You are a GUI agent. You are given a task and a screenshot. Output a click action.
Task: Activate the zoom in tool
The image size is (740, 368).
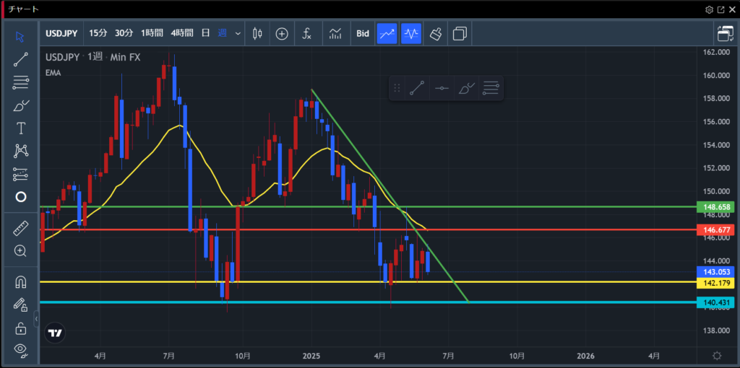[x=20, y=250]
